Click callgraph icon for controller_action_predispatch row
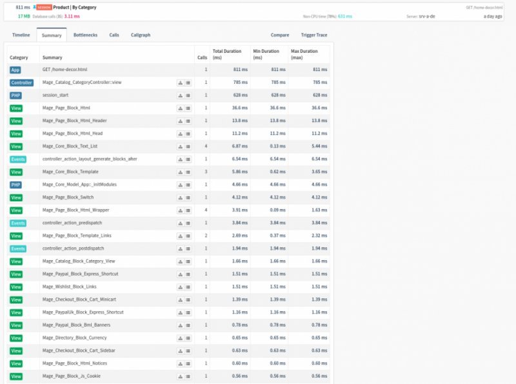 [x=180, y=223]
